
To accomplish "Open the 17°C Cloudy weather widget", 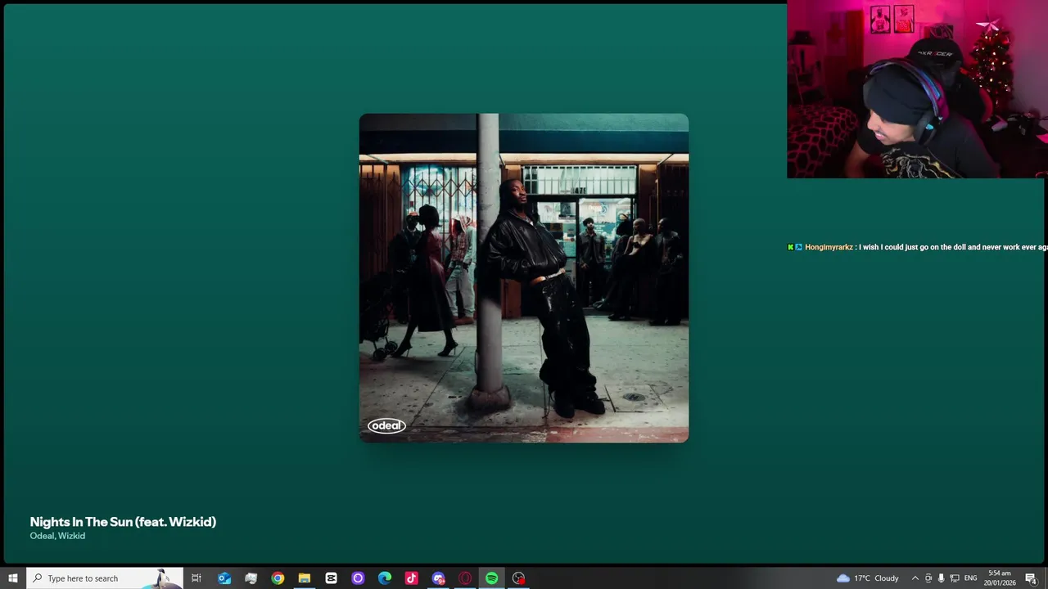I will coord(868,578).
